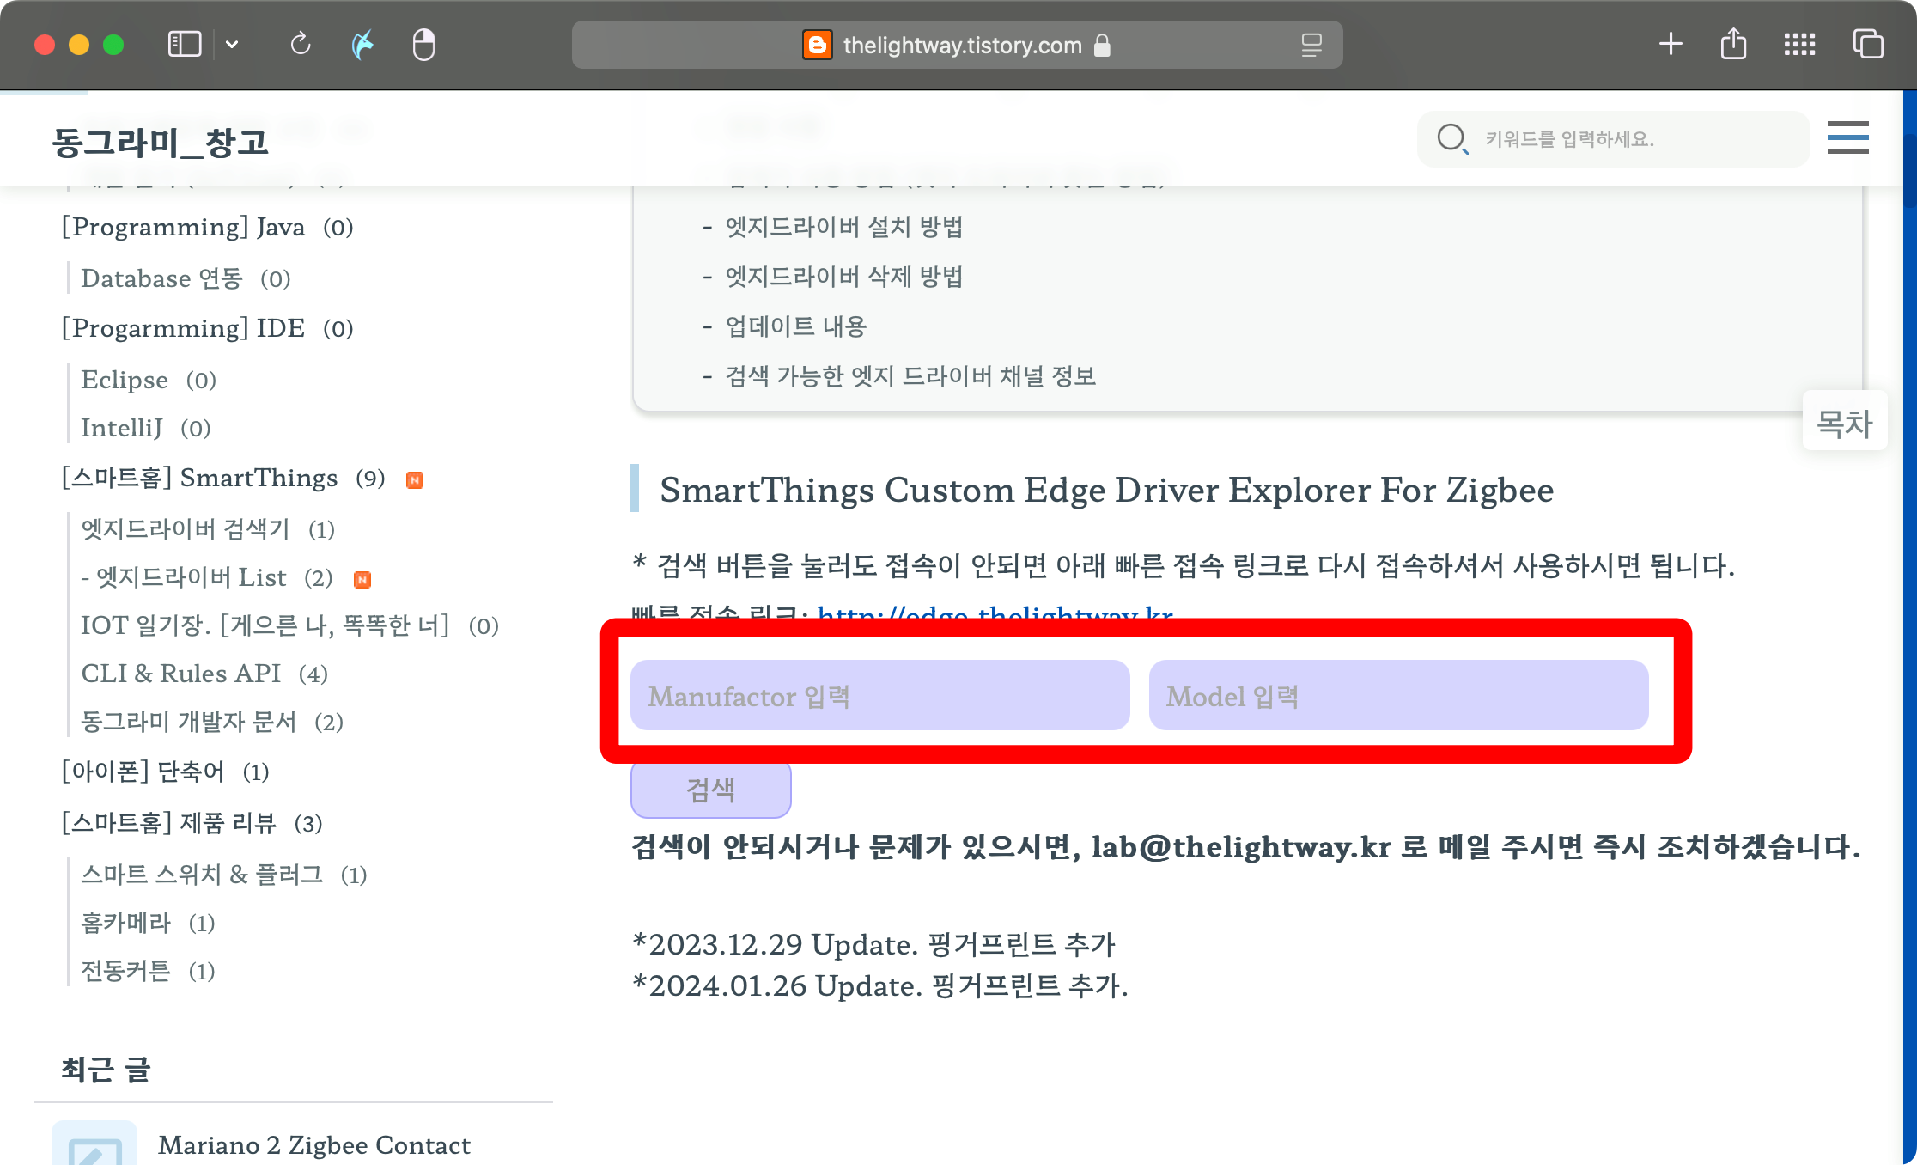Click the Manufactor 입력 field

[879, 696]
